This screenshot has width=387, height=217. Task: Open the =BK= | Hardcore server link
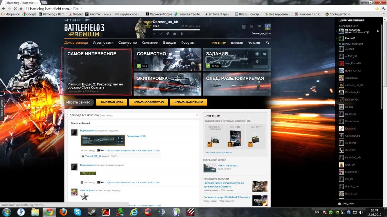228,166
